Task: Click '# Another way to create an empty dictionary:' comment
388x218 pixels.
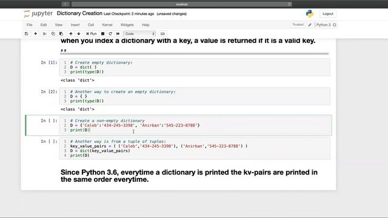Action: click(122, 91)
